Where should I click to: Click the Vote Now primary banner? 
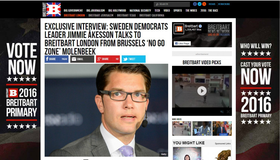click(21, 86)
